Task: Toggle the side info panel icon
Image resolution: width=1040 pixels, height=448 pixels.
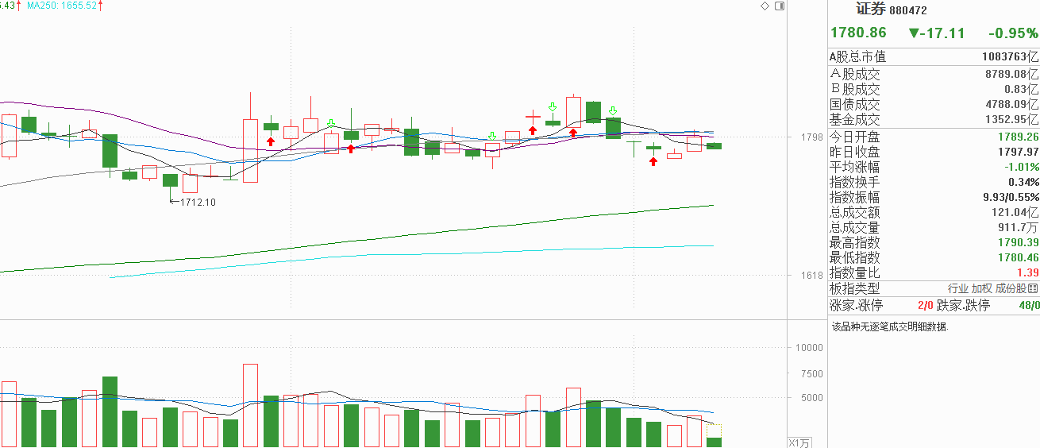Action: click(780, 6)
